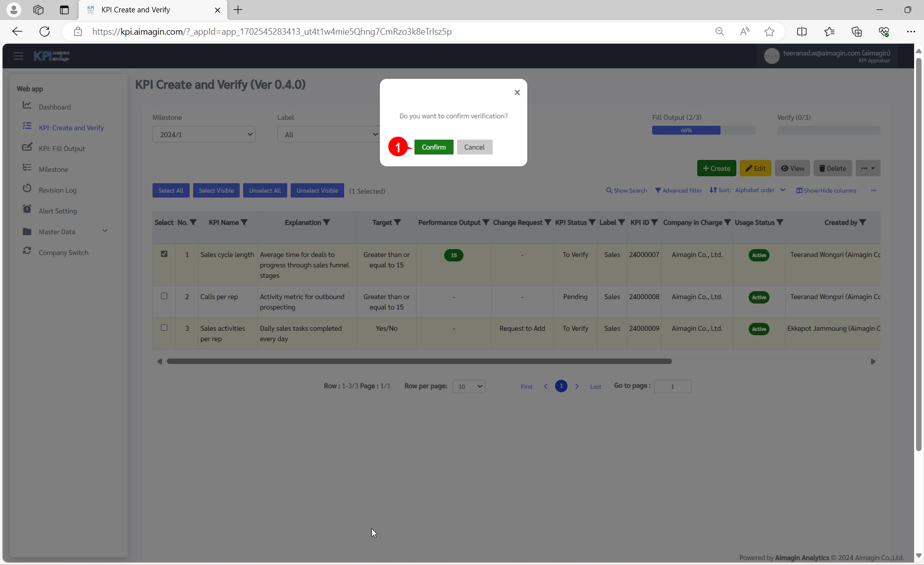This screenshot has width=924, height=565.
Task: Select the Sales activities per rep checkbox
Action: pyautogui.click(x=164, y=327)
